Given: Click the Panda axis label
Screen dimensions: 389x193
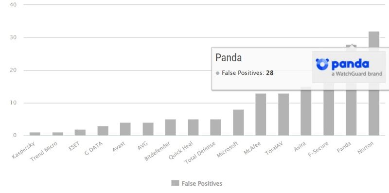Looking at the screenshot, I should (344, 147).
